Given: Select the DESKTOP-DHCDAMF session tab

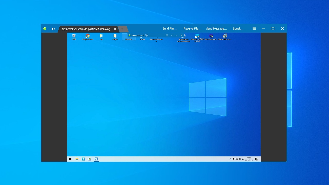Looking at the screenshot, I should (86, 29).
